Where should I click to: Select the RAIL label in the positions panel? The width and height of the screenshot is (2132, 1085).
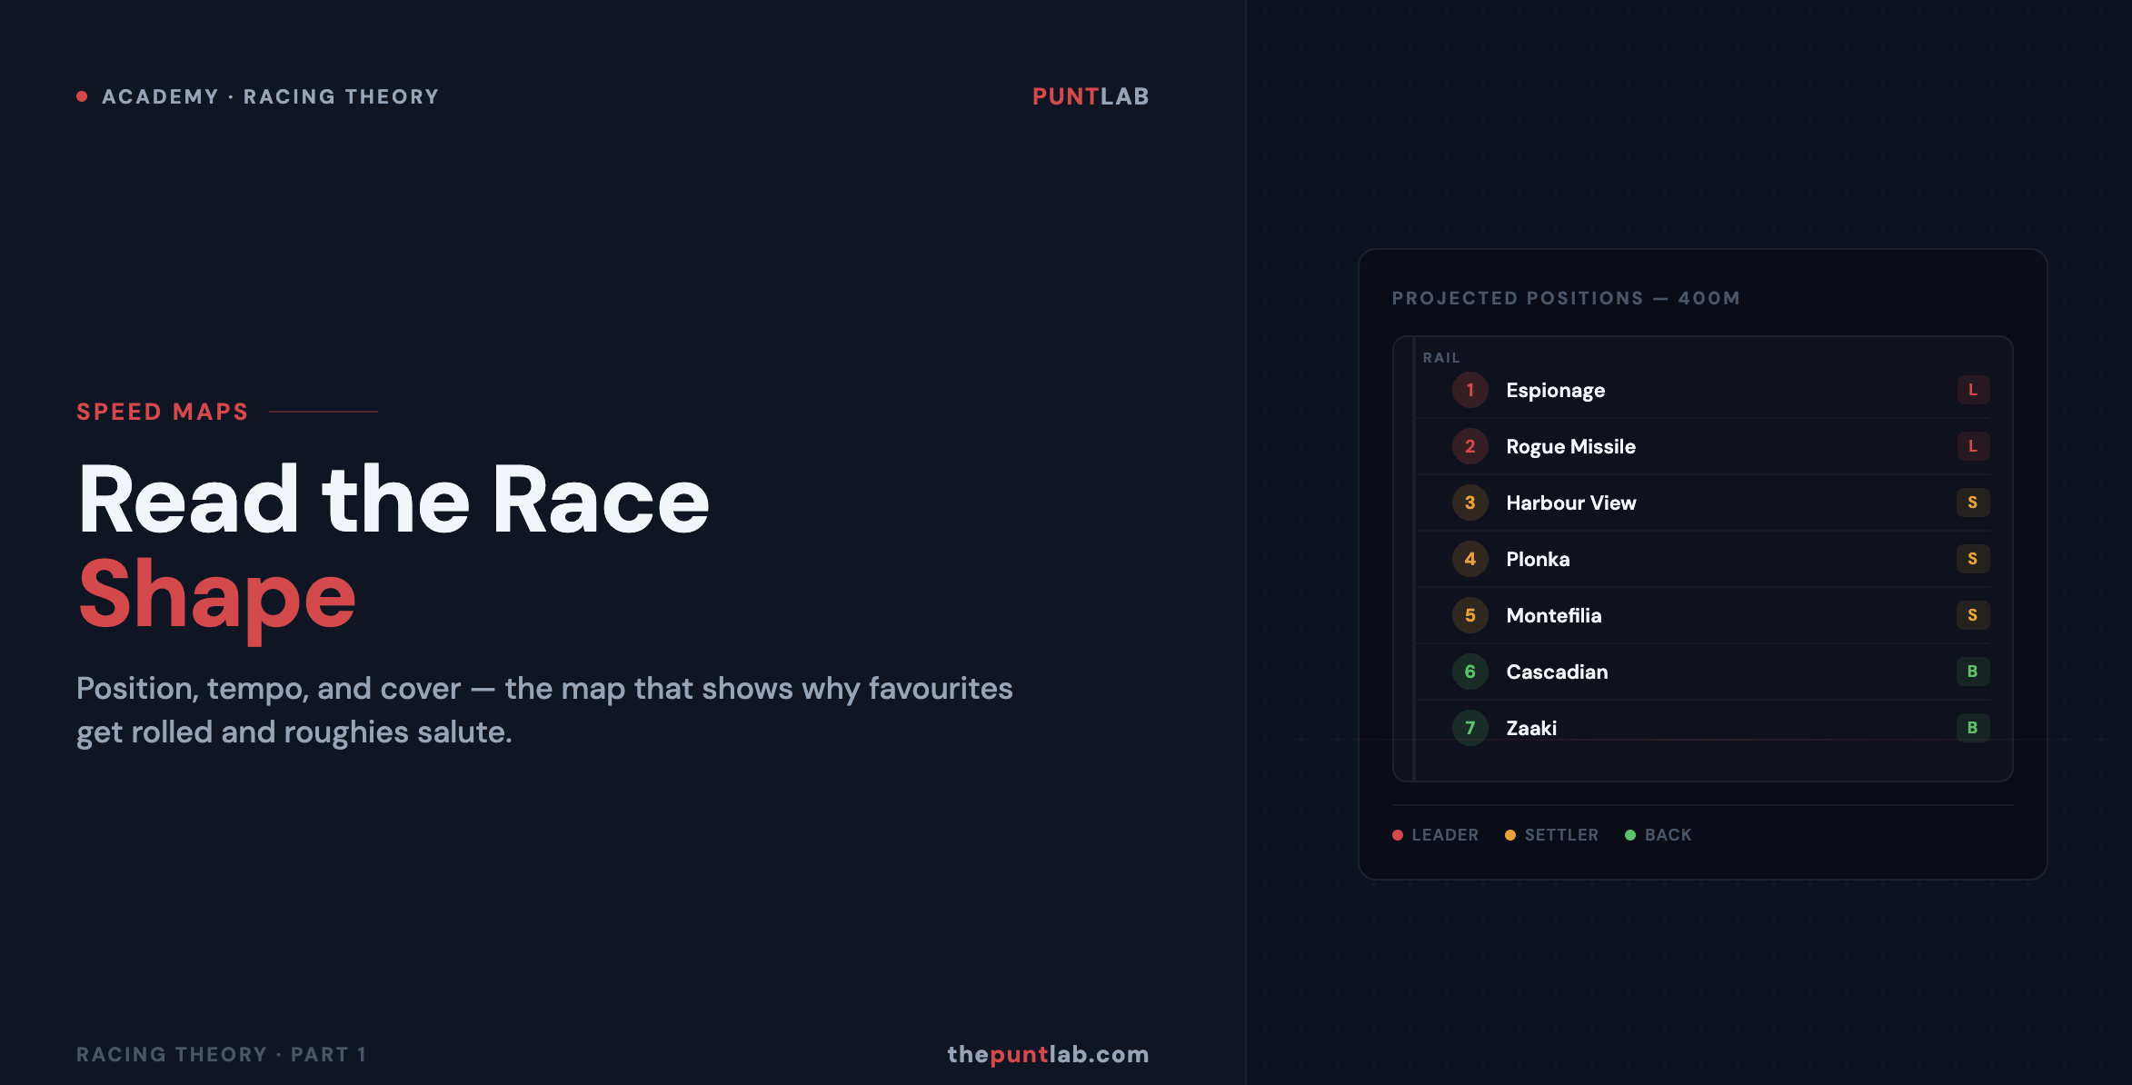pyautogui.click(x=1441, y=357)
